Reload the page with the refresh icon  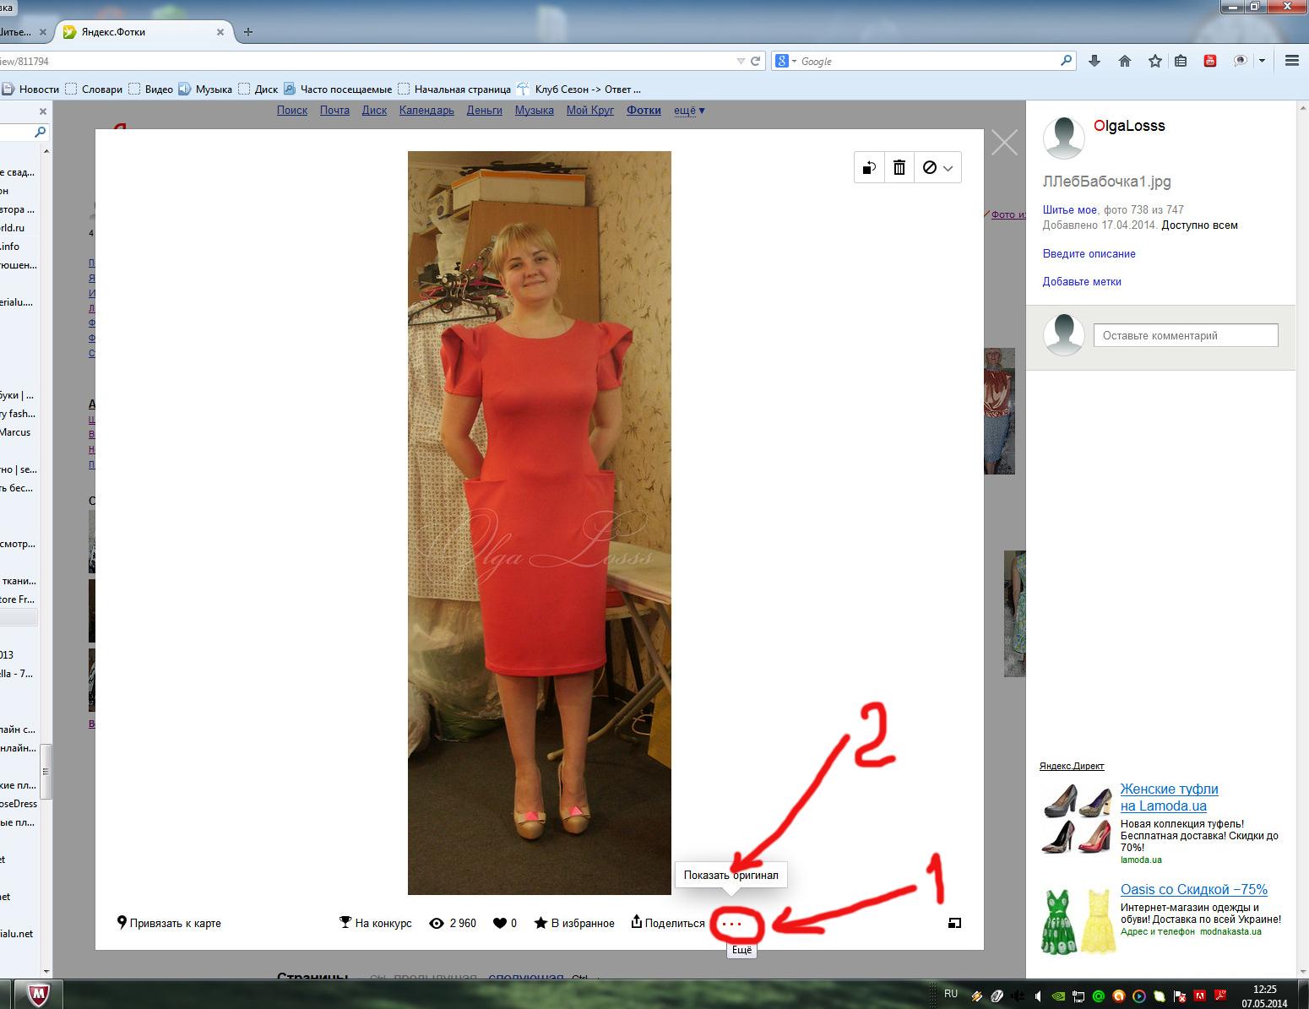(x=756, y=61)
